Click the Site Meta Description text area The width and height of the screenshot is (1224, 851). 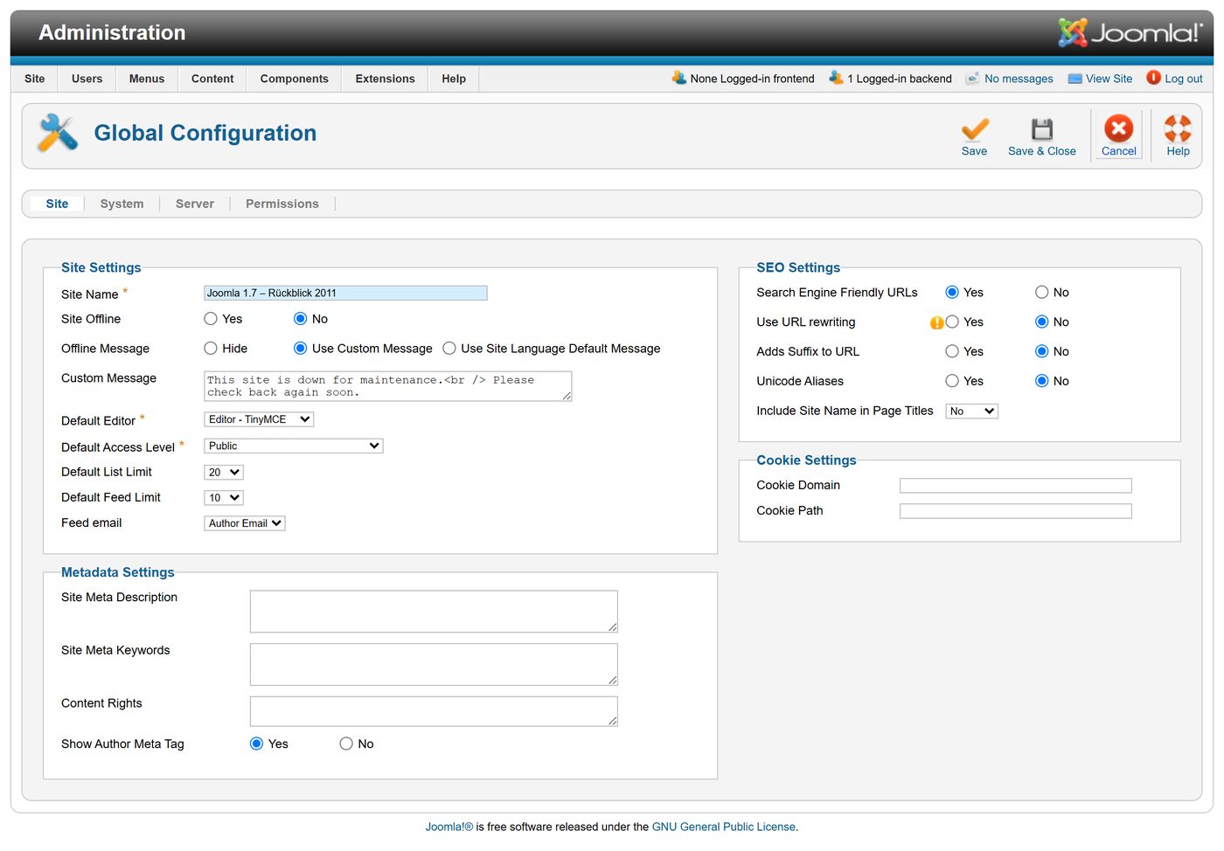434,612
